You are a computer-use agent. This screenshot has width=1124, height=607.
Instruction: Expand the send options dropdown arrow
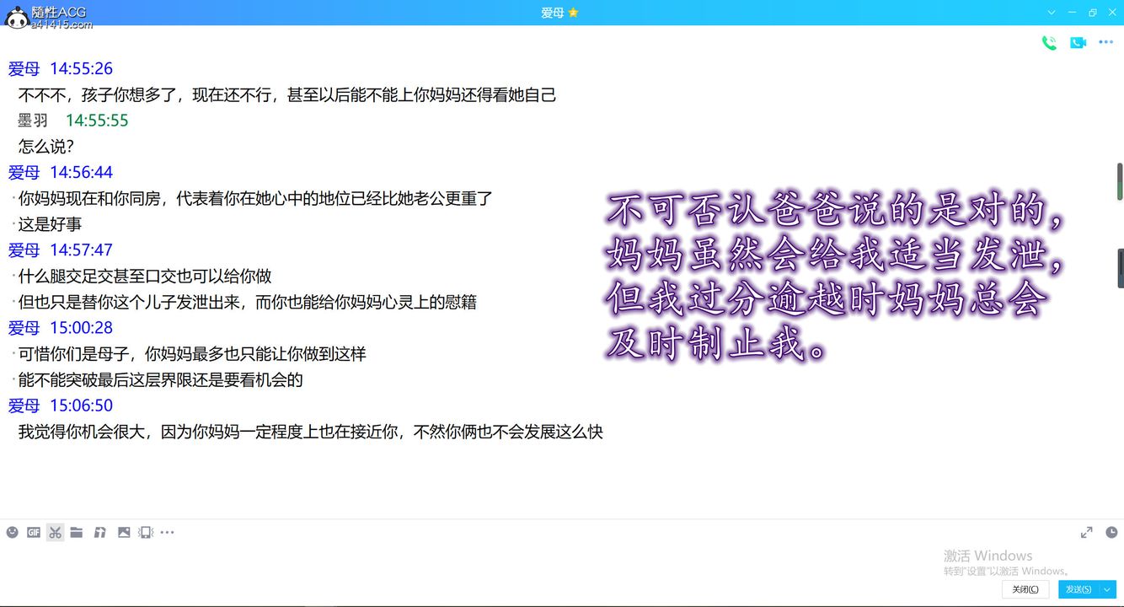(1105, 589)
